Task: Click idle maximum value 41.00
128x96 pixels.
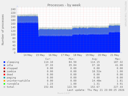Action: pyautogui.click(x=119, y=65)
